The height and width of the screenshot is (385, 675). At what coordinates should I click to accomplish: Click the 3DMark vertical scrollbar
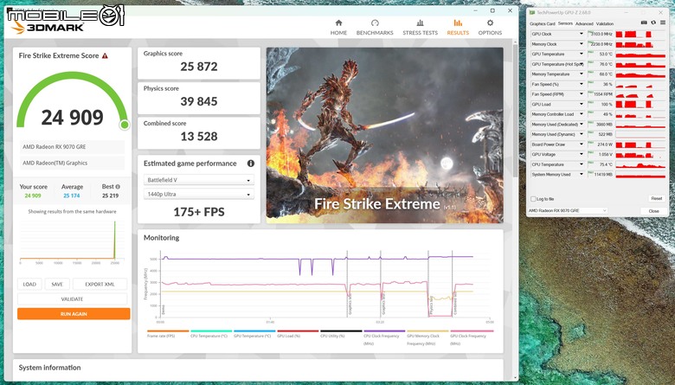515,112
